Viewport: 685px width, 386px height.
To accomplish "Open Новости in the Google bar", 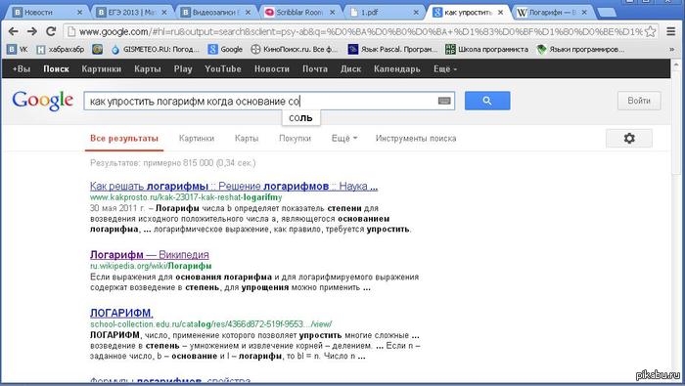I will tap(272, 69).
